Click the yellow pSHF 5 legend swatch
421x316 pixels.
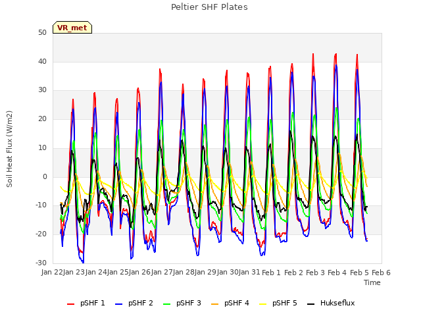click(x=263, y=304)
